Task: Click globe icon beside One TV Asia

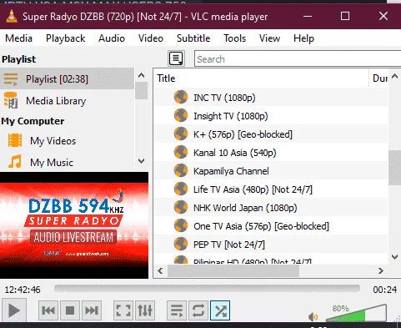Action: click(181, 225)
